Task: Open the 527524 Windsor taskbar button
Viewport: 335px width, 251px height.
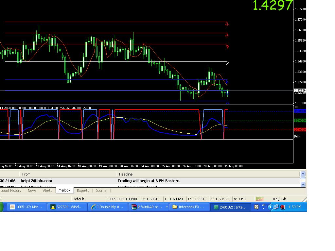Action: (67, 207)
